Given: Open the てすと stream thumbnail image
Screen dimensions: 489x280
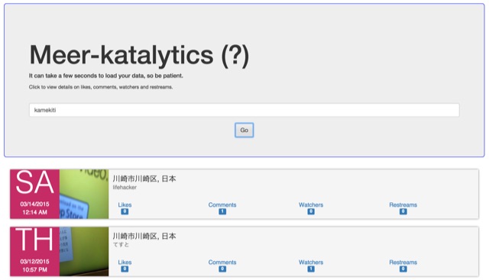Looking at the screenshot, I should pyautogui.click(x=84, y=251).
